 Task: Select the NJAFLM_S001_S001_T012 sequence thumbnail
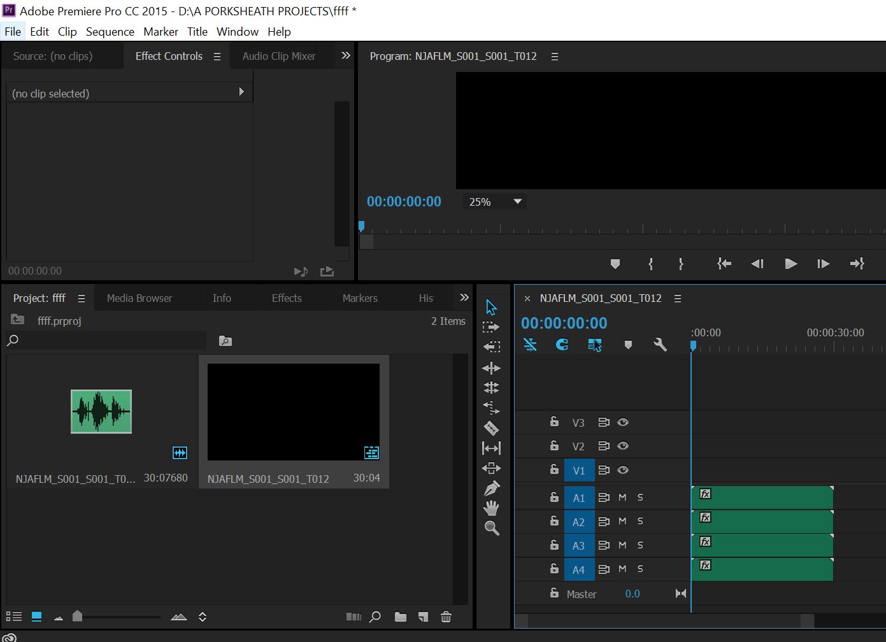click(294, 412)
